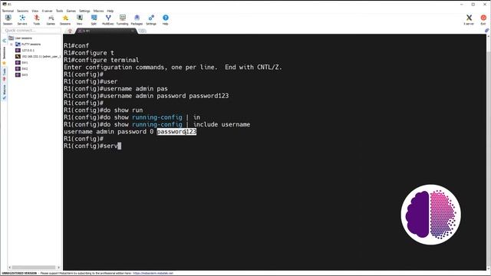The image size is (491, 276).
Task: Open the X server menu
Action: [x=48, y=11]
